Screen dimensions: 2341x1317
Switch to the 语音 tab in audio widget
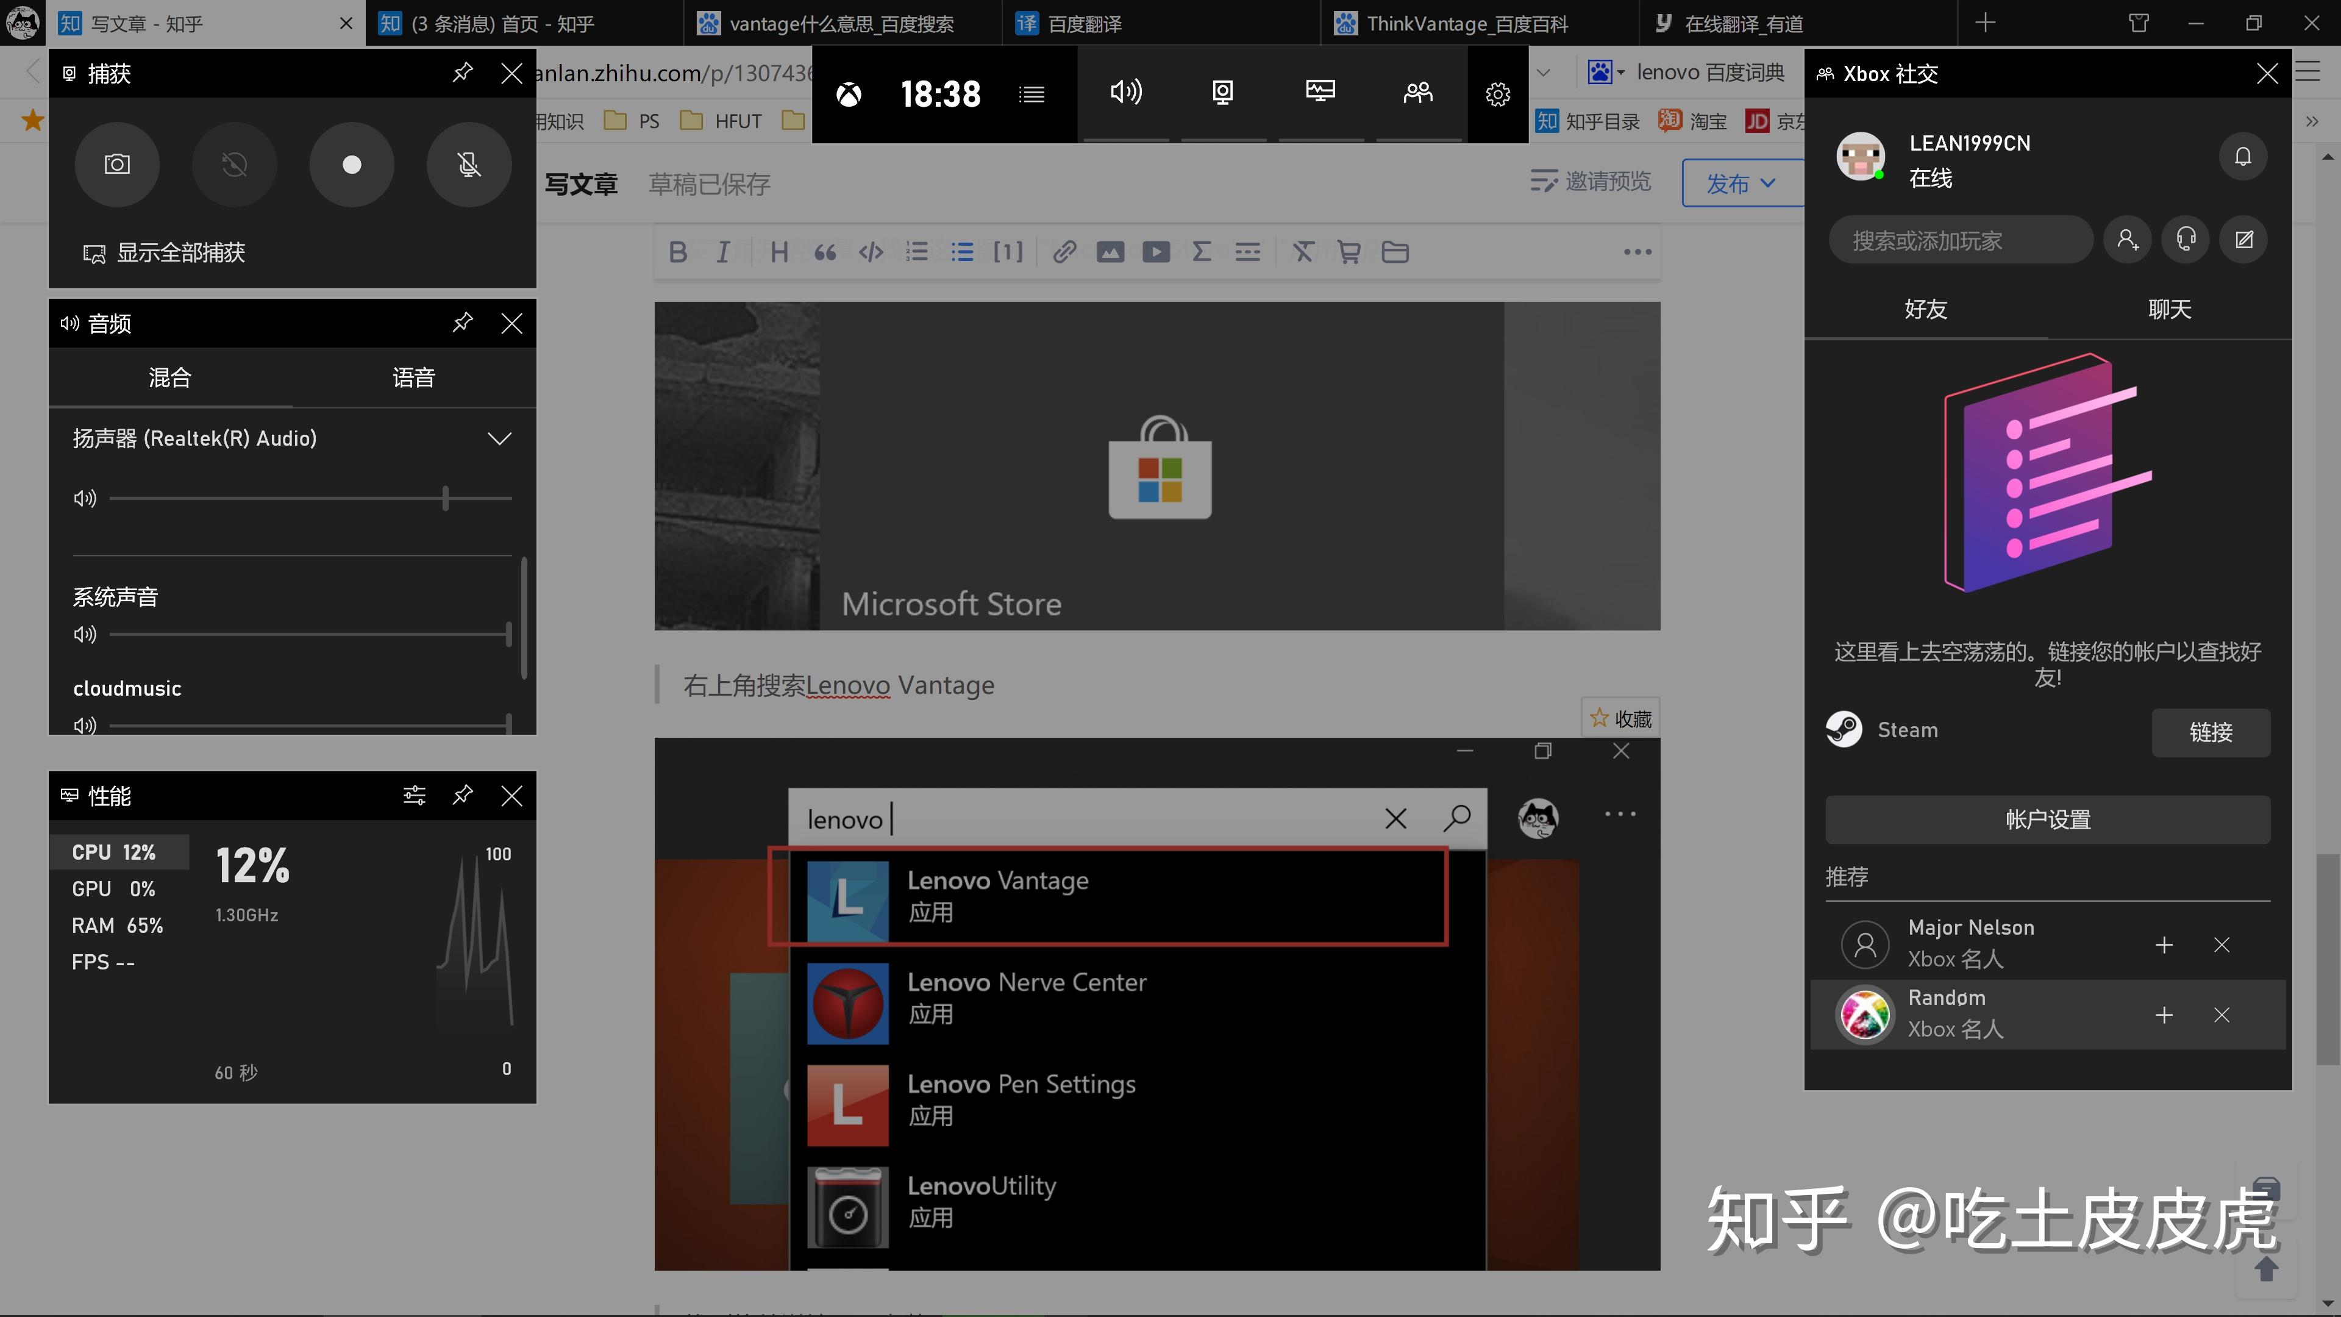415,377
